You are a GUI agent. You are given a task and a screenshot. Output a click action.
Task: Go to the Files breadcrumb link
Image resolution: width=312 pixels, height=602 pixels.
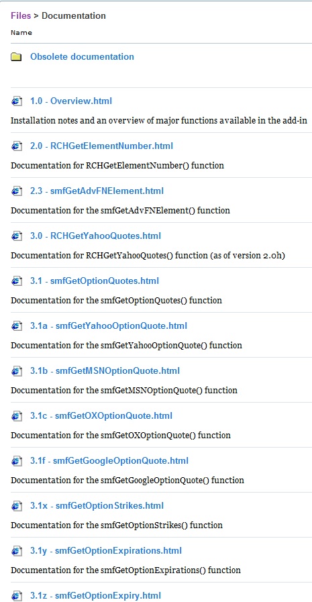pyautogui.click(x=21, y=15)
